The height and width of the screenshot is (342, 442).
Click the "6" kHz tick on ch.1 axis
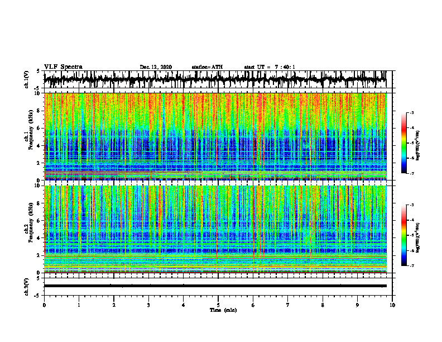[x=39, y=128]
